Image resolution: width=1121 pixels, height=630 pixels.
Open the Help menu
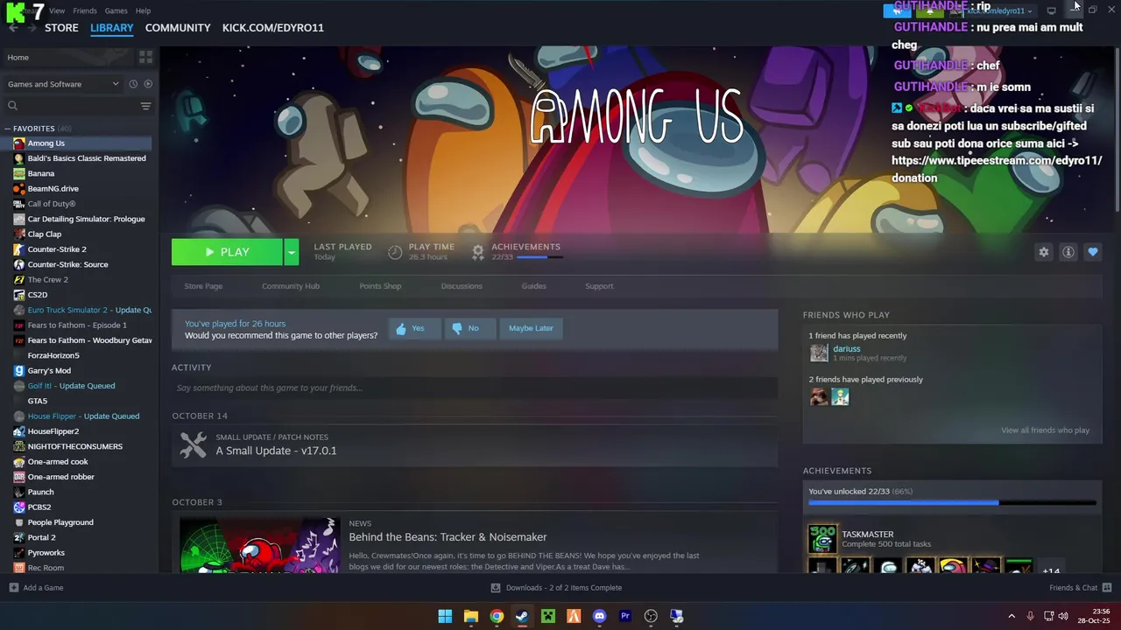tap(144, 10)
